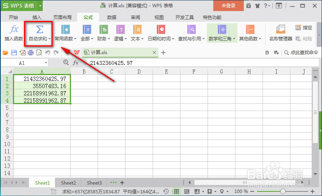The image size is (322, 196).
Task: Click the undo arrow icon
Action: point(48,53)
